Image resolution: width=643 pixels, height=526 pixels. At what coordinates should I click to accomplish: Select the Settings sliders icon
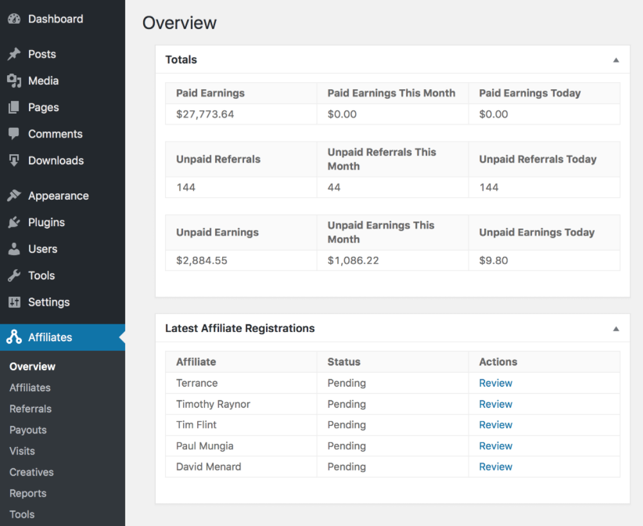(x=14, y=302)
